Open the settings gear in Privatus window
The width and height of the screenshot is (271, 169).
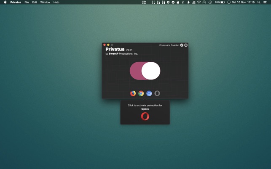point(186,45)
